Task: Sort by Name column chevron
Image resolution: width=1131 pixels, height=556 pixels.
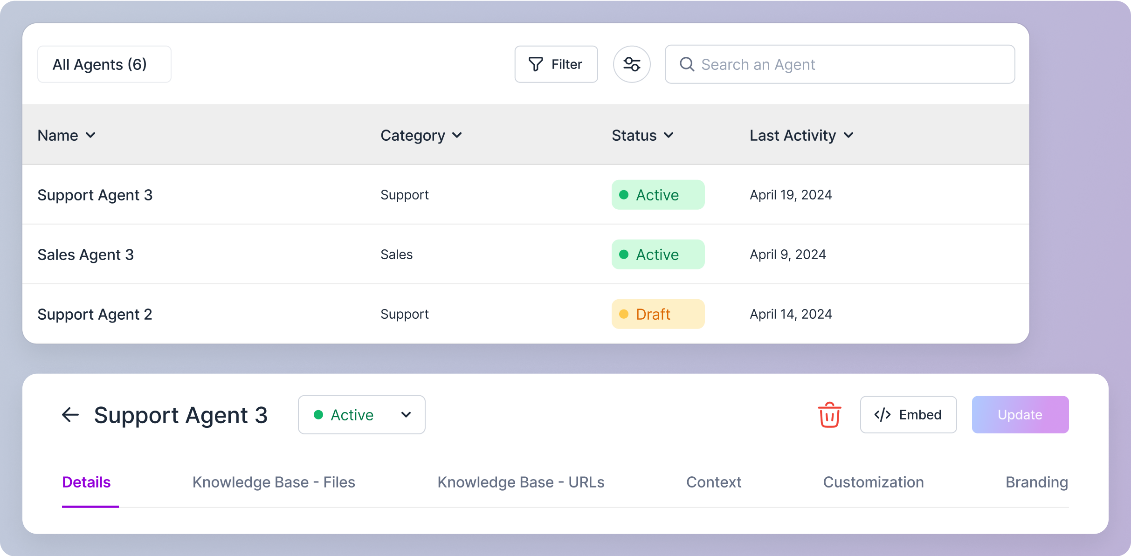Action: pyautogui.click(x=91, y=136)
